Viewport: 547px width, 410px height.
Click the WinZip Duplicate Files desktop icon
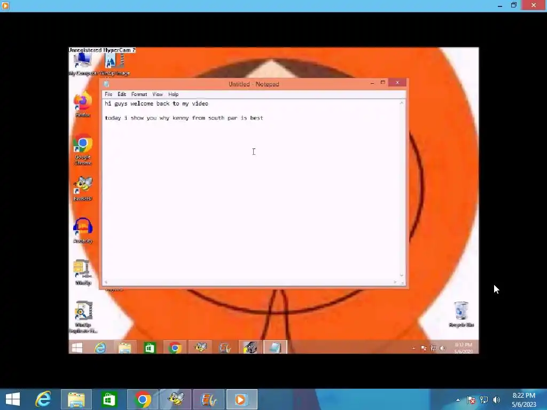(x=83, y=317)
